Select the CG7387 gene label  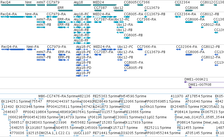[101, 8]
